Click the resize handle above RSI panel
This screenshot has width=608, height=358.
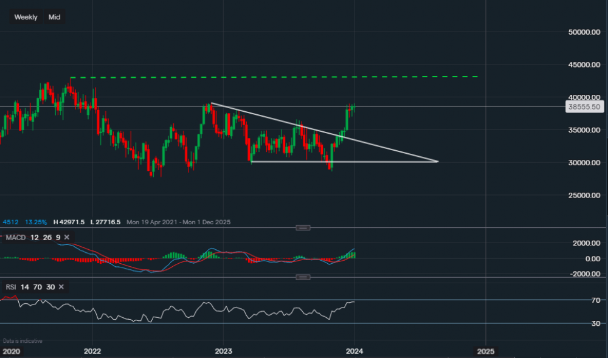pyautogui.click(x=303, y=277)
